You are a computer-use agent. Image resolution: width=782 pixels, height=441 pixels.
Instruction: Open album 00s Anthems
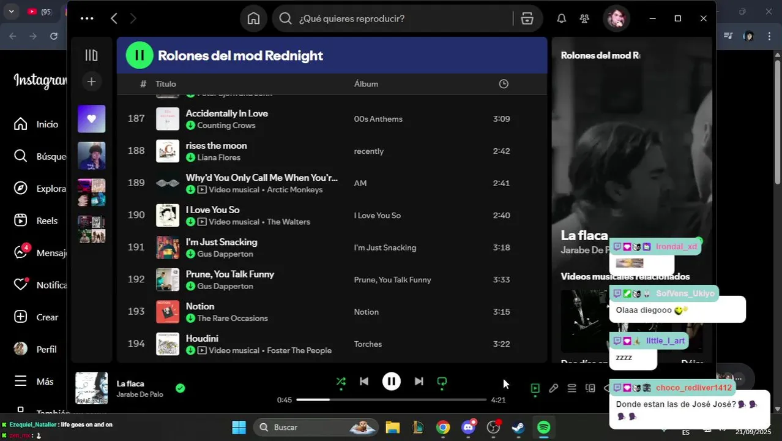coord(378,119)
